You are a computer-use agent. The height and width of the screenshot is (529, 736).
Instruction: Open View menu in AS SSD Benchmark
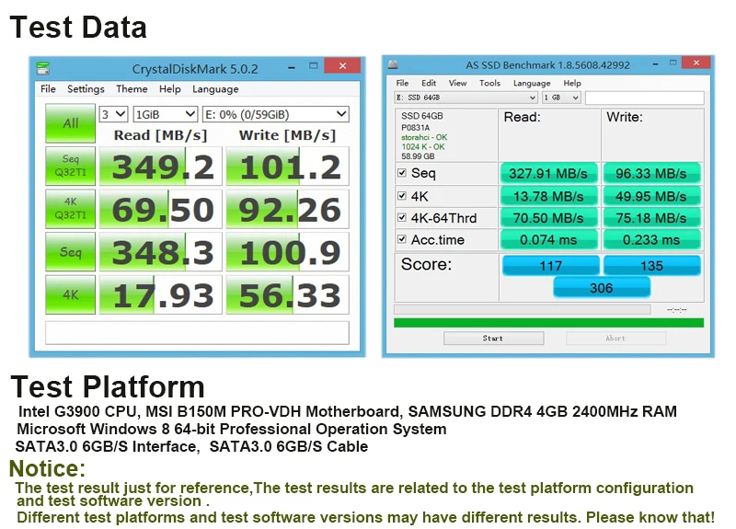coord(457,83)
